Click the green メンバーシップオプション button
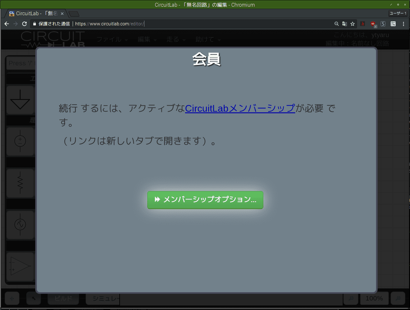Image resolution: width=410 pixels, height=310 pixels. tap(205, 200)
